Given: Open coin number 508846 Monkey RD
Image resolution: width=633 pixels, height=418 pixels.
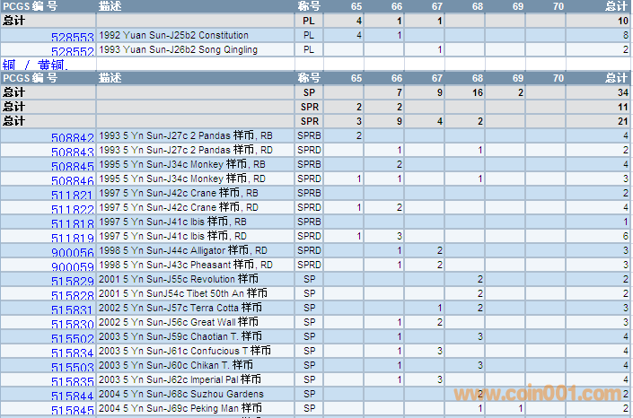Looking at the screenshot, I should click(72, 181).
